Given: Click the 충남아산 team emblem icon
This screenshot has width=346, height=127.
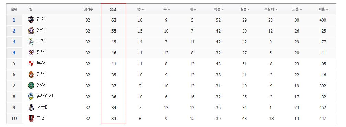Looking at the screenshot, I should click(31, 96).
